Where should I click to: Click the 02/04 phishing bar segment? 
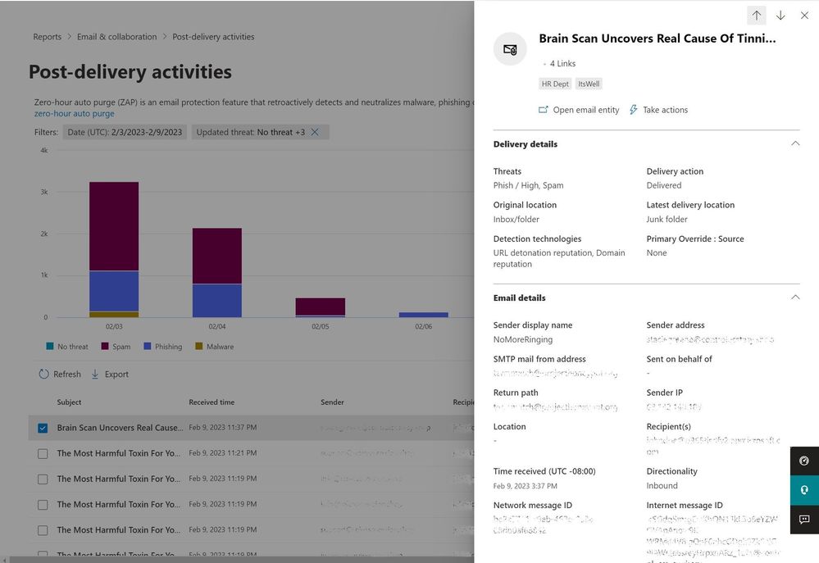click(216, 300)
